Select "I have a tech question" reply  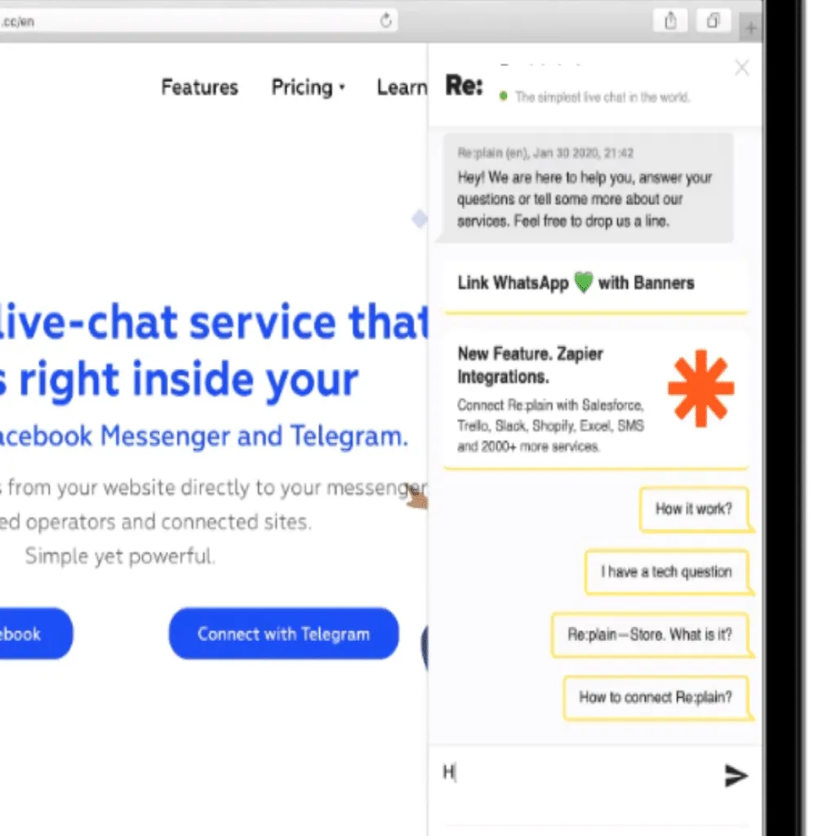[x=666, y=571]
